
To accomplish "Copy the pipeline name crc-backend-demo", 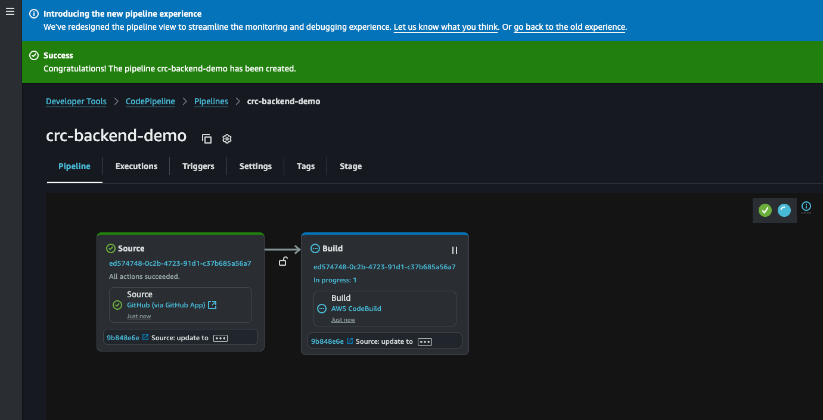I will pos(207,139).
